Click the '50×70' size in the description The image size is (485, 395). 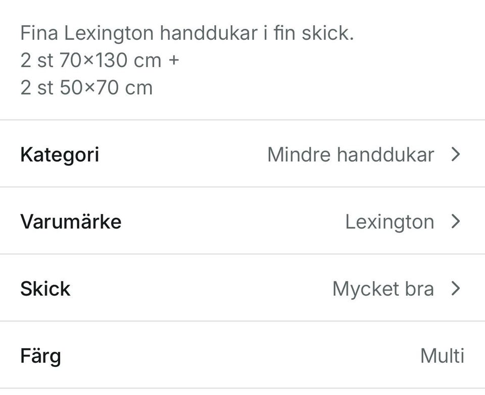click(x=89, y=88)
